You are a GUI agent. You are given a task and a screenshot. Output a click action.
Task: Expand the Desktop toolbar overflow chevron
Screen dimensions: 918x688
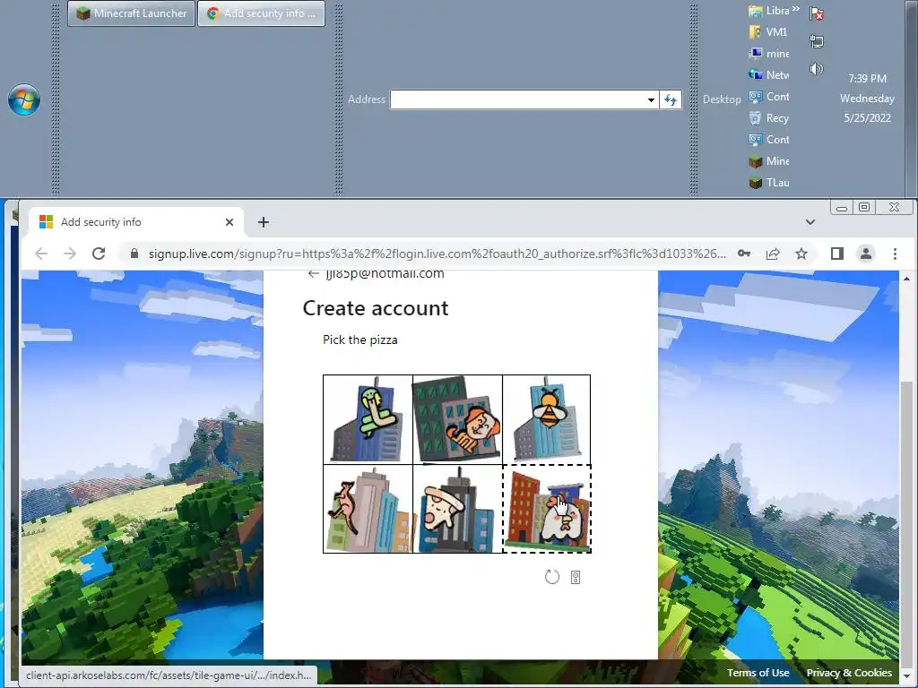tap(796, 9)
